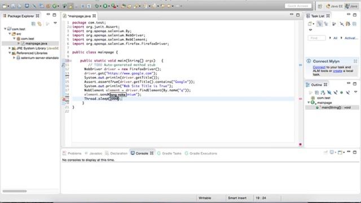This screenshot has height=203, width=361.
Task: Collapse the Referenced Libraries node
Action: click(x=10, y=53)
